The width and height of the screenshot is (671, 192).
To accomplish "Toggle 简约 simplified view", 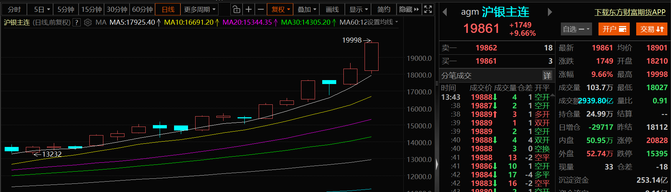I will click(x=384, y=9).
